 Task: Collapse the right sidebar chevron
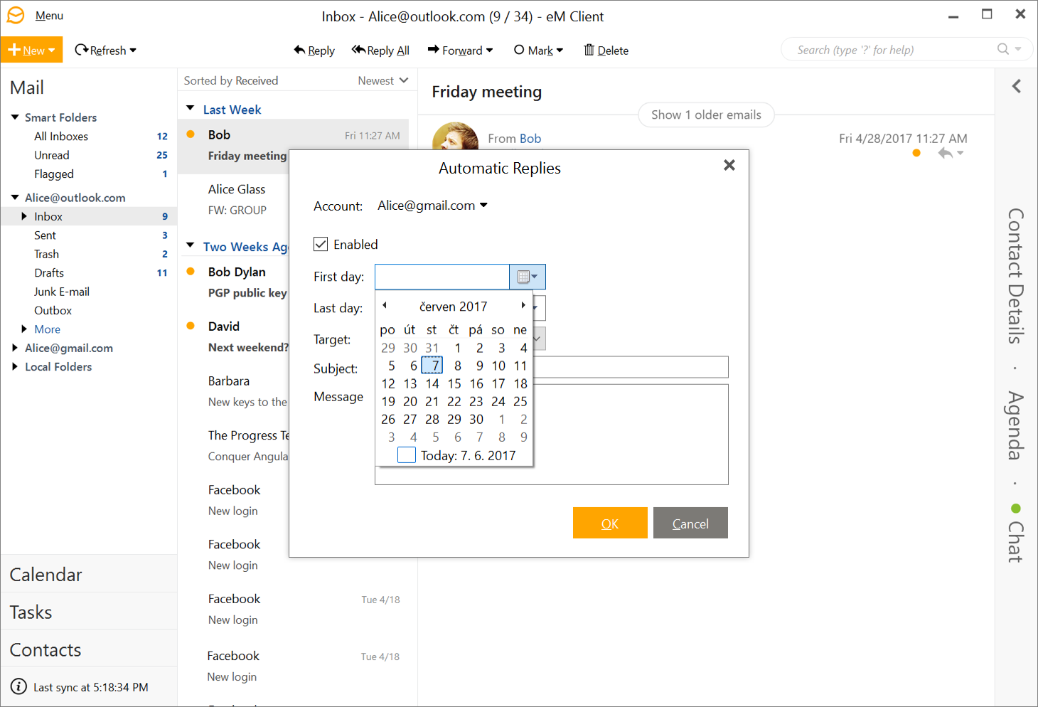1016,86
